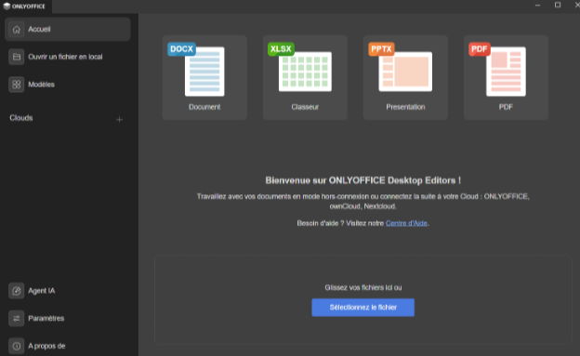580x356 pixels.
Task: Click the Document label text
Action: [204, 107]
